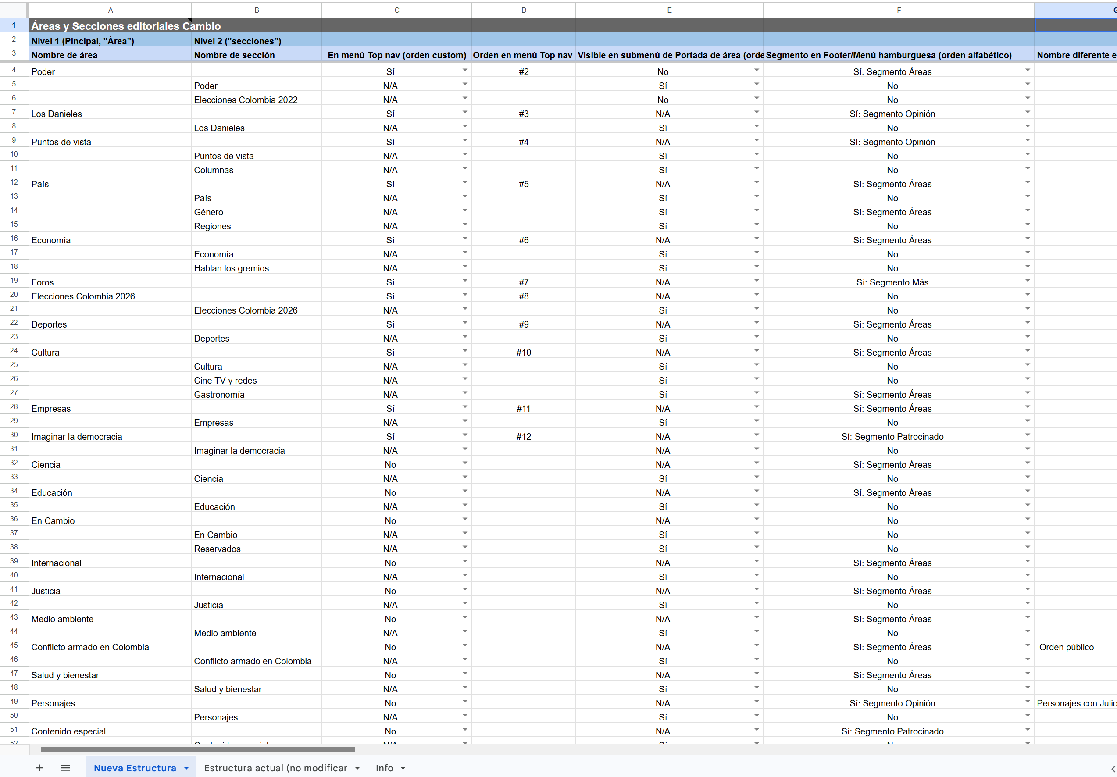Open Top nav dropdown for Ciencia area row

[464, 463]
